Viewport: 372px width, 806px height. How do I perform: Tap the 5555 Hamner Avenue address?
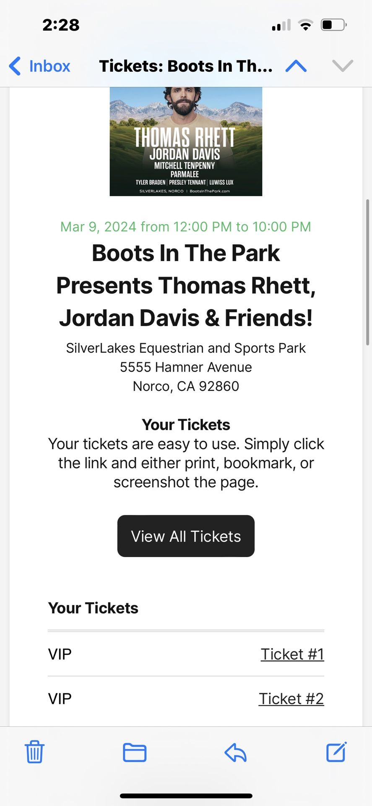[x=186, y=367]
